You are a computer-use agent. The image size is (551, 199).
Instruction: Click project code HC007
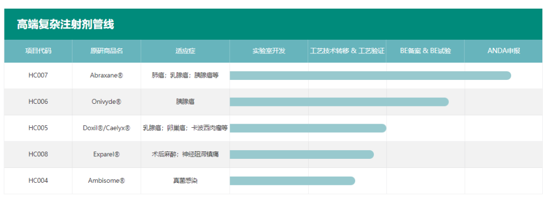(x=38, y=75)
